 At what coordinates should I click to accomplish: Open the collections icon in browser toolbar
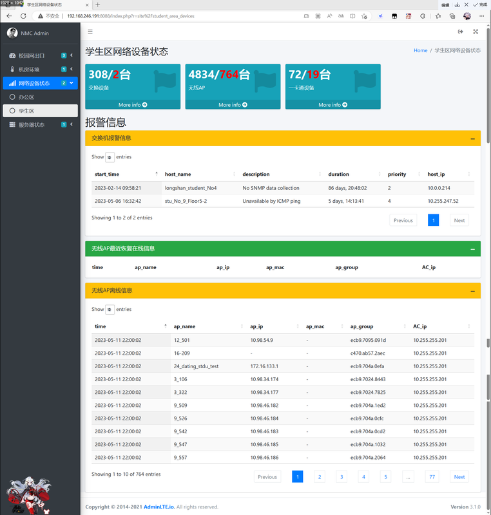pyautogui.click(x=452, y=15)
